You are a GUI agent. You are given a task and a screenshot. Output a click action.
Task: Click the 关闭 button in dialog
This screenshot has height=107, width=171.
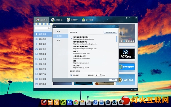113,80
